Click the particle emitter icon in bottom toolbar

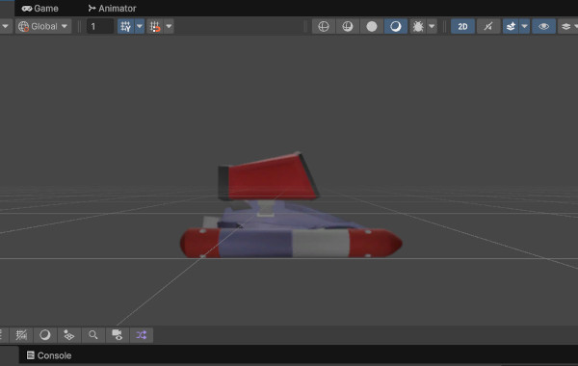[x=69, y=335]
